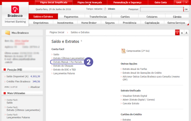
Task: Open Extratos under Cartões de Crédito
Action: pyautogui.click(x=127, y=120)
